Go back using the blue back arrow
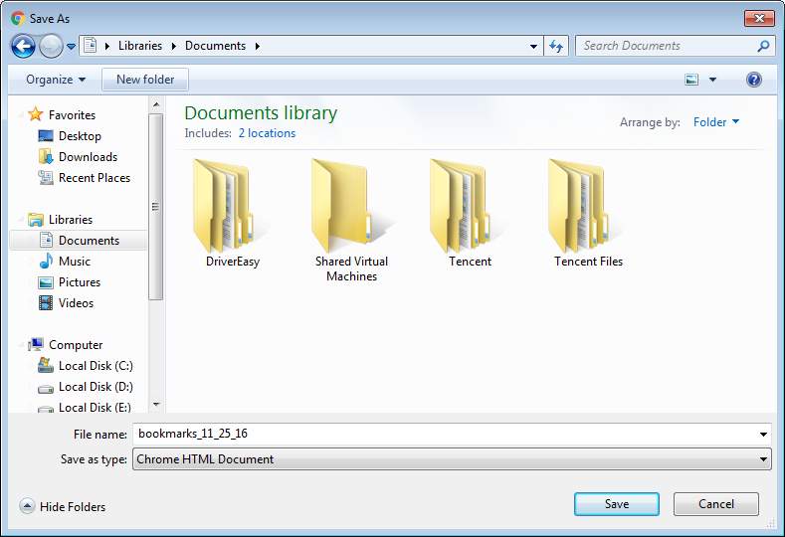 pos(23,47)
